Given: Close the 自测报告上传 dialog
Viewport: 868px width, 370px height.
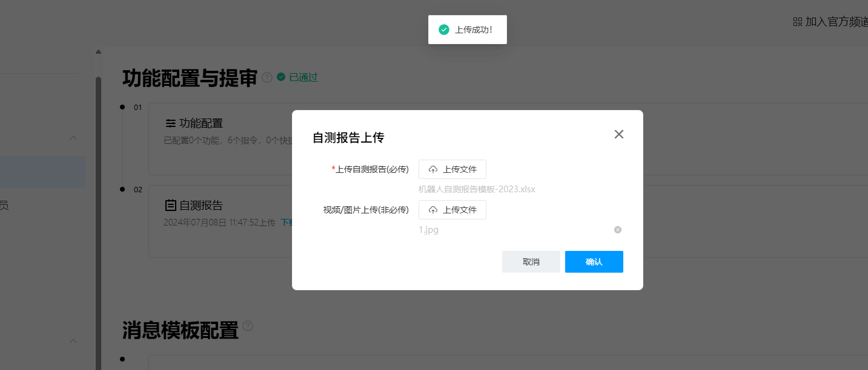Looking at the screenshot, I should coord(618,134).
